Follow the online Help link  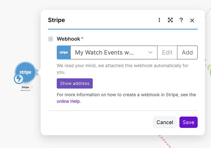pos(69,101)
